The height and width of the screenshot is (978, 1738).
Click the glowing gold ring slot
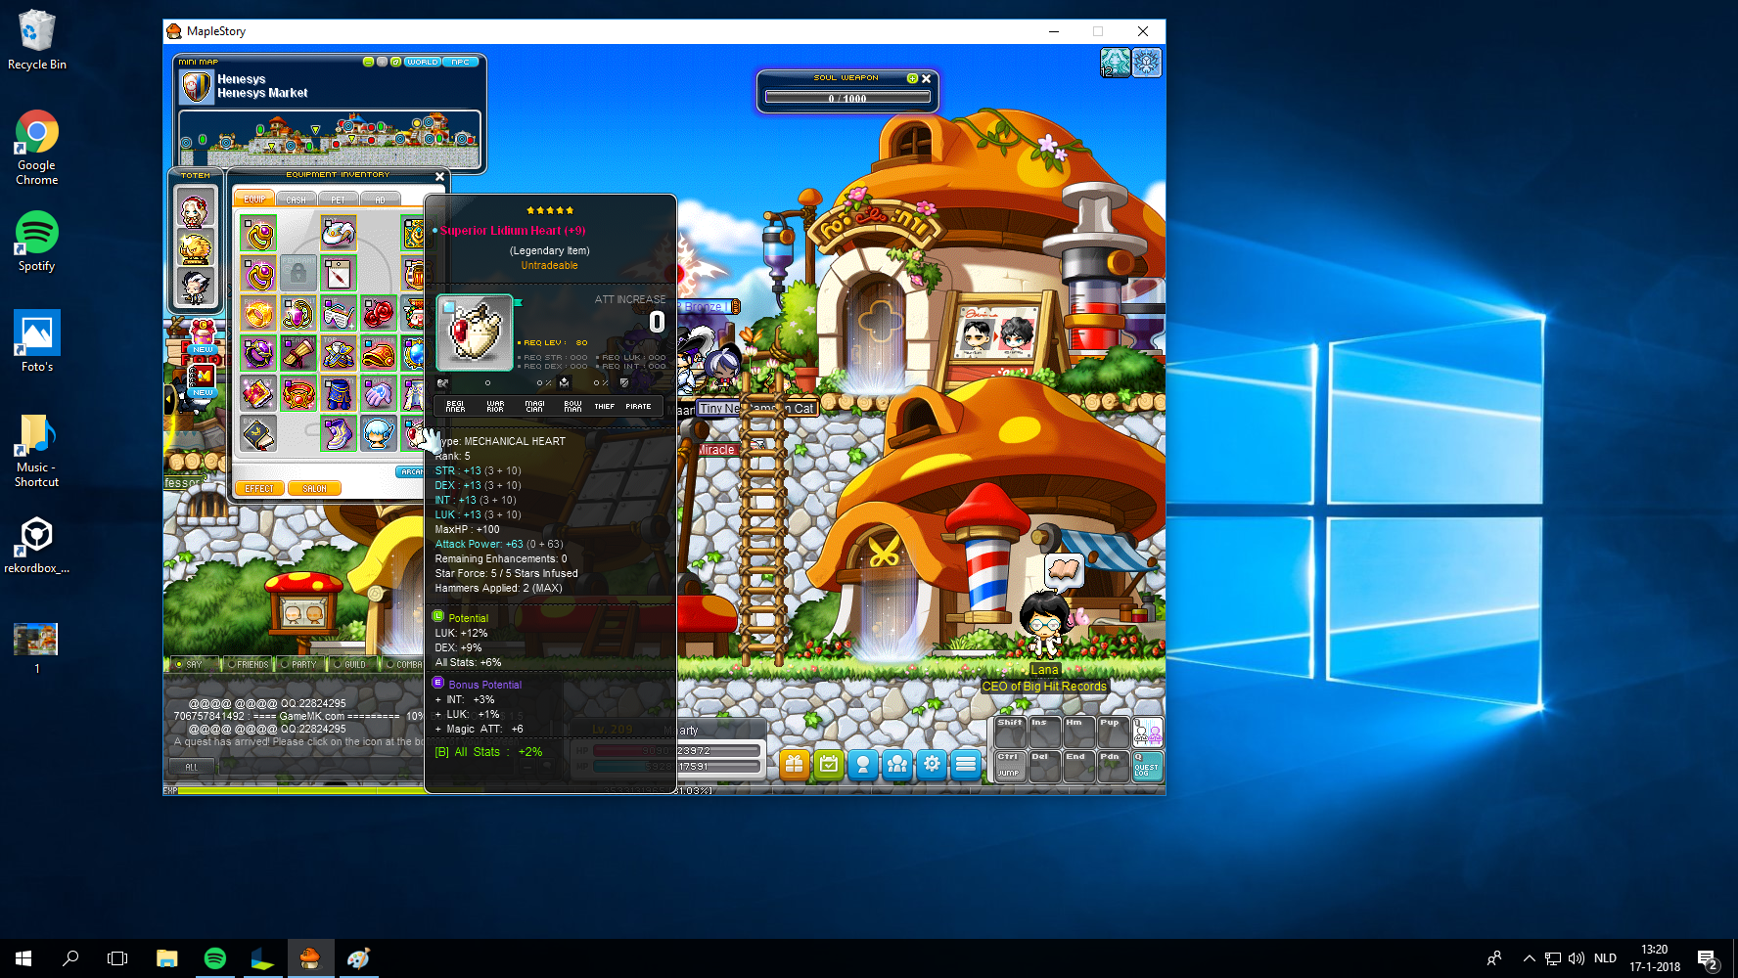pyautogui.click(x=258, y=314)
